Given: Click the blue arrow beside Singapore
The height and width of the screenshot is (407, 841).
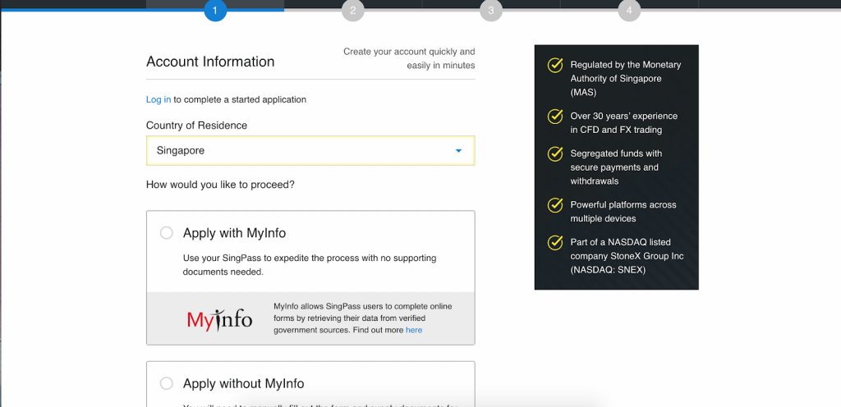Looking at the screenshot, I should pyautogui.click(x=458, y=151).
